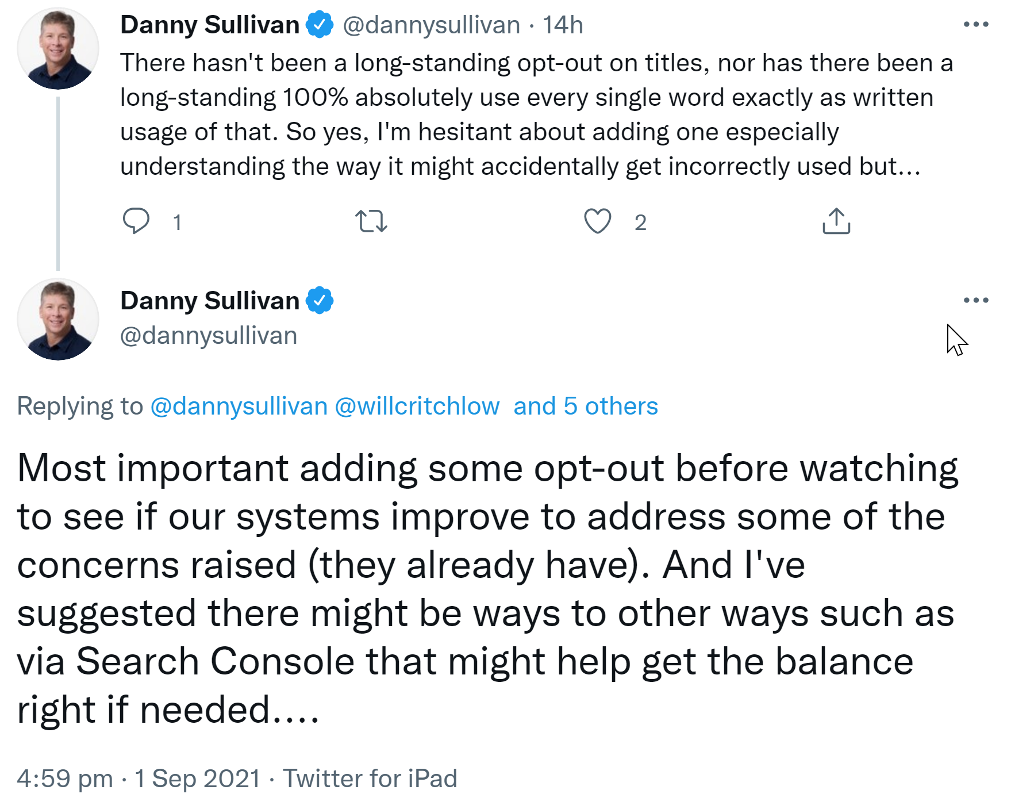Open the @dannysullivan handle in first tweet header
The image size is (1011, 809).
point(431,25)
